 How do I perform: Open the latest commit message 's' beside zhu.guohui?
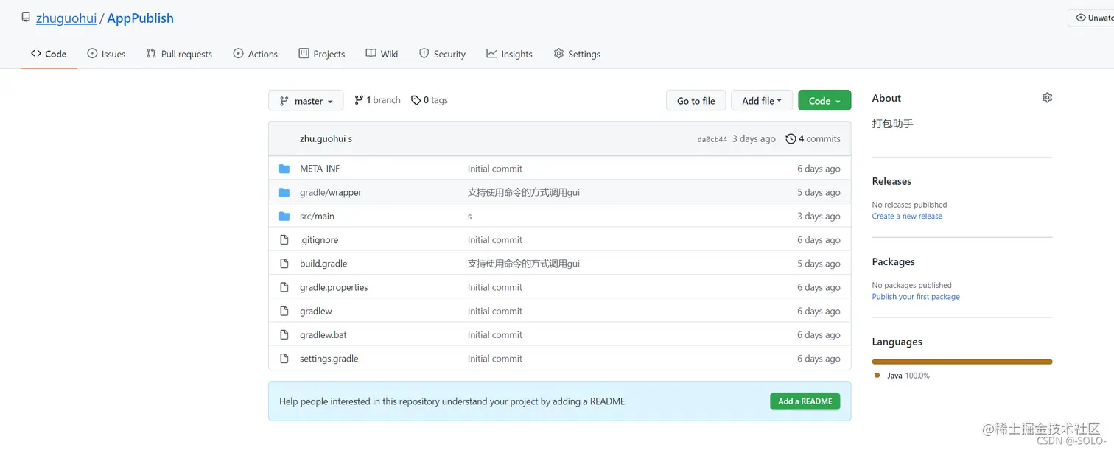coord(350,138)
